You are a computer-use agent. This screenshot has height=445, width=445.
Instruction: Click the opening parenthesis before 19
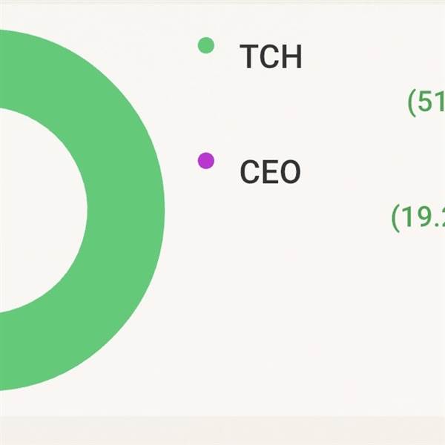coord(395,217)
